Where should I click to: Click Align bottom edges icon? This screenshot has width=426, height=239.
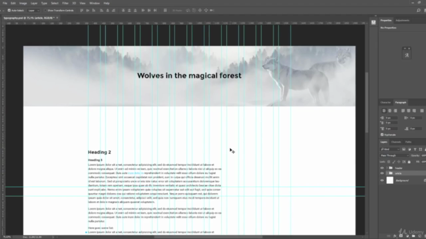pyautogui.click(x=94, y=11)
